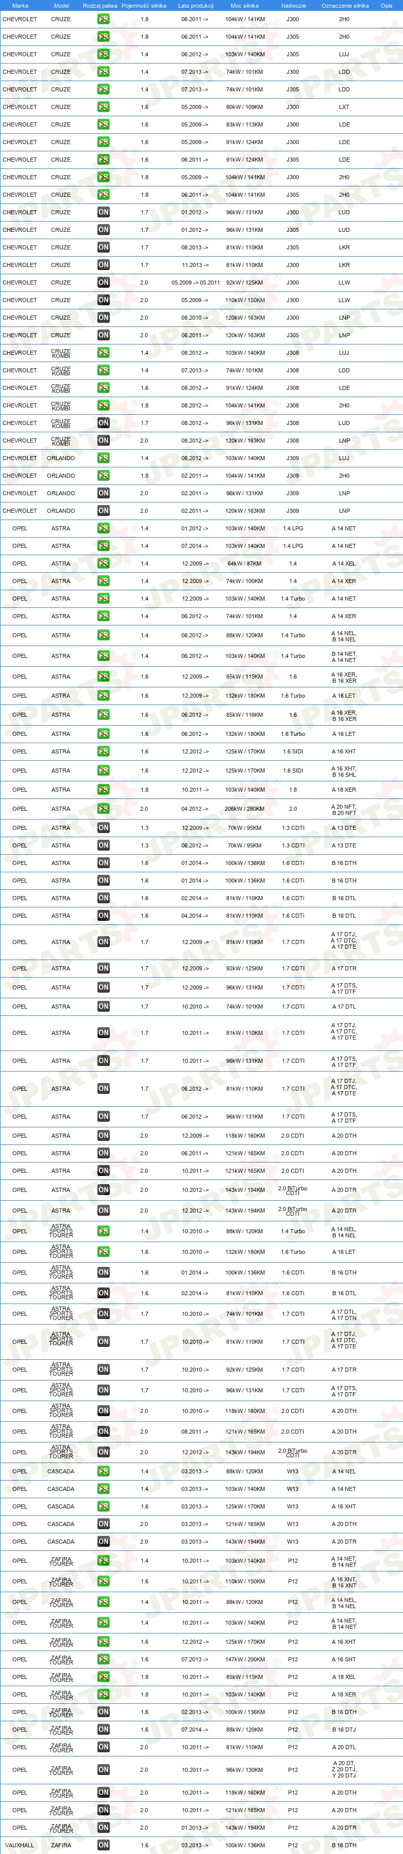Click the Lata produkcji column header
The image size is (403, 1854).
(x=195, y=5)
